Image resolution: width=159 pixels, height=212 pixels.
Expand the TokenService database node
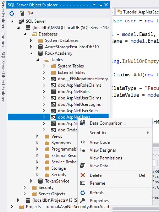pos(31,181)
